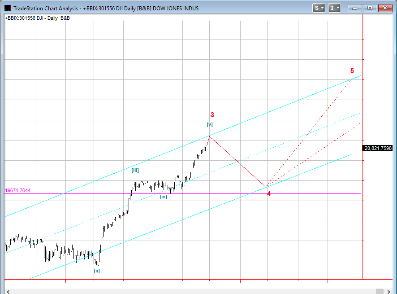Open the S symbol-link dropdown in title bar
This screenshot has height=294, width=397.
click(x=319, y=8)
